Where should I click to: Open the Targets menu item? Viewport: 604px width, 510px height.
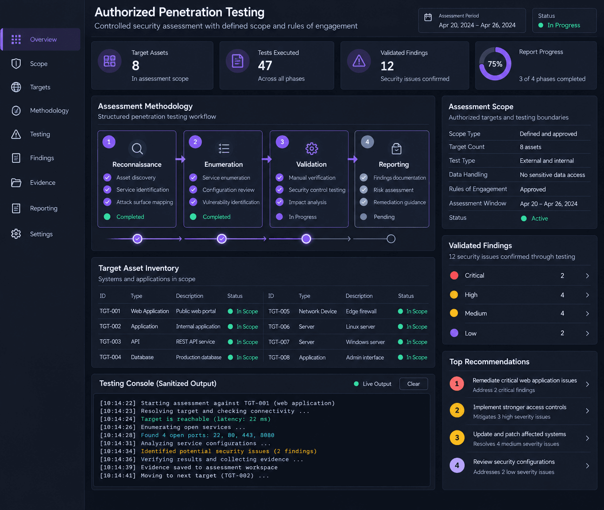(40, 87)
